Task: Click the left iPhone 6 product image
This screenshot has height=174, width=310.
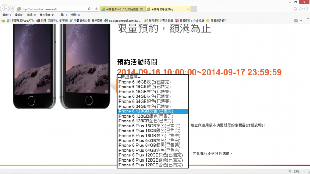Action: click(34, 66)
